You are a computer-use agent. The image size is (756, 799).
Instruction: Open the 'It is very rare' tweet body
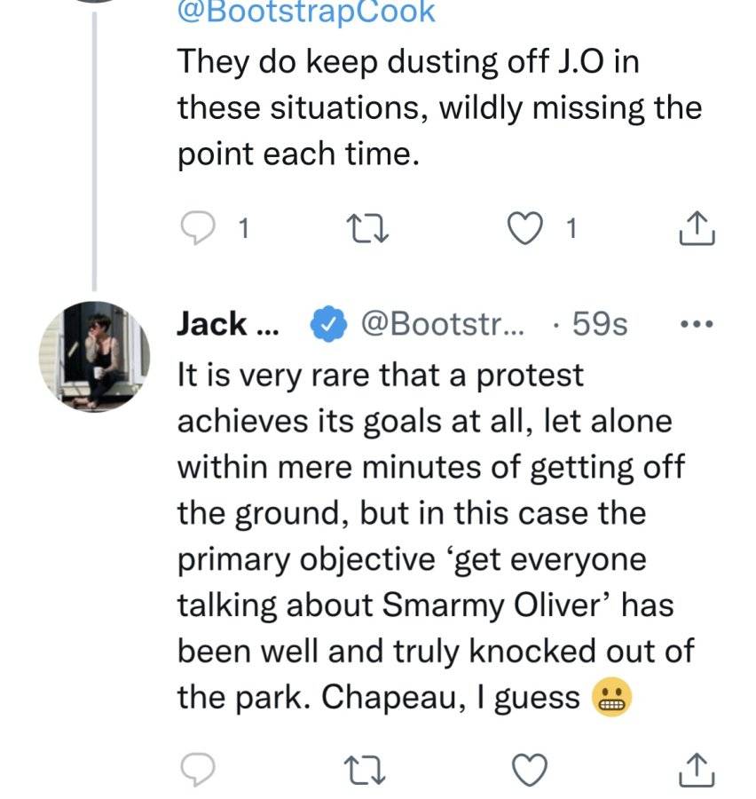436,536
